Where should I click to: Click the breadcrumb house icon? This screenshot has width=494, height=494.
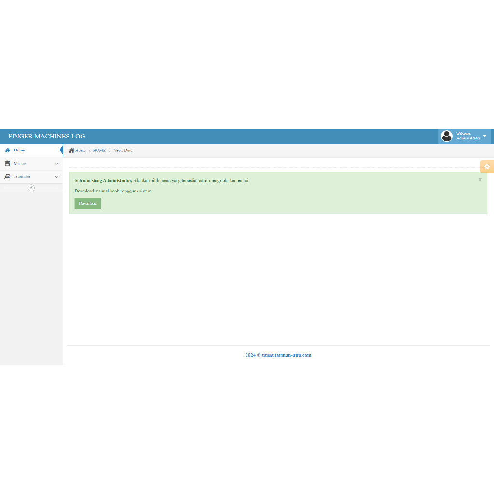(71, 151)
